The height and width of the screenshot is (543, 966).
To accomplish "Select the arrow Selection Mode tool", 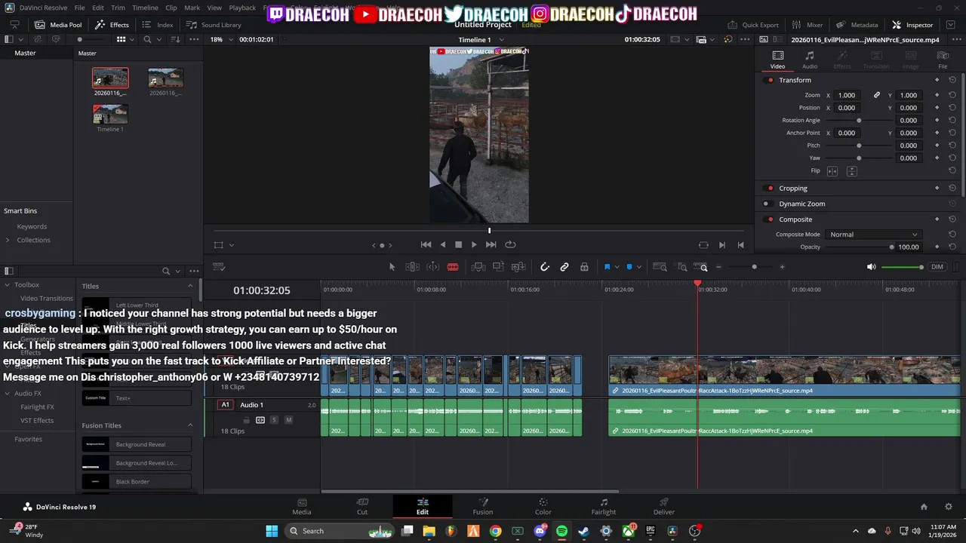I will pos(392,267).
